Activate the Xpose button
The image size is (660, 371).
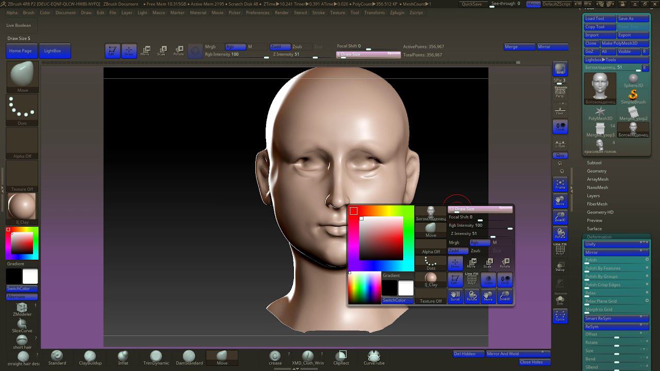click(x=560, y=316)
